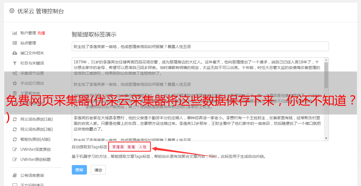Select the 站点管理 server icon
Screen dimensions: 361x186
pos(15,43)
